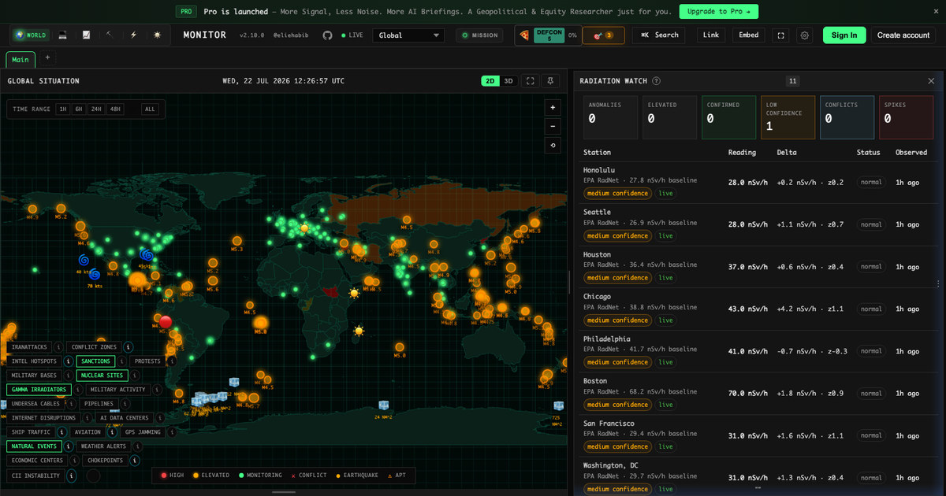Pin the Global Situation map panel

coord(551,81)
